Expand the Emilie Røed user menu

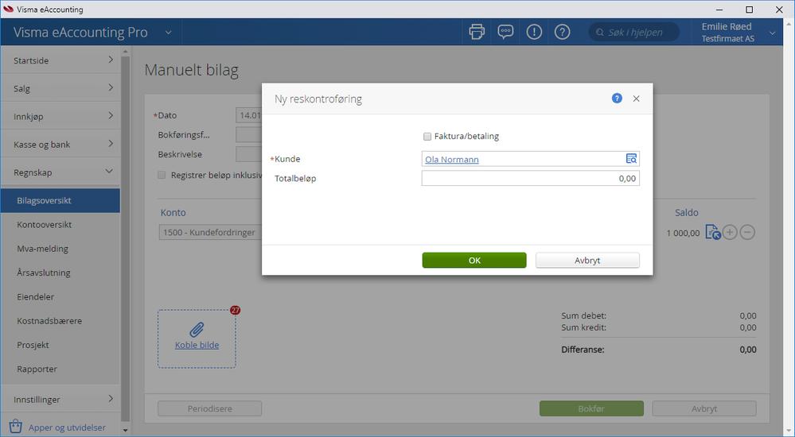pos(772,33)
